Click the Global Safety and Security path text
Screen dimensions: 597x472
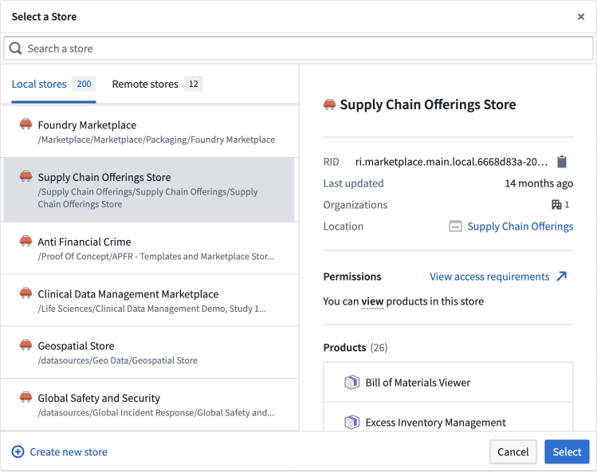tap(155, 412)
